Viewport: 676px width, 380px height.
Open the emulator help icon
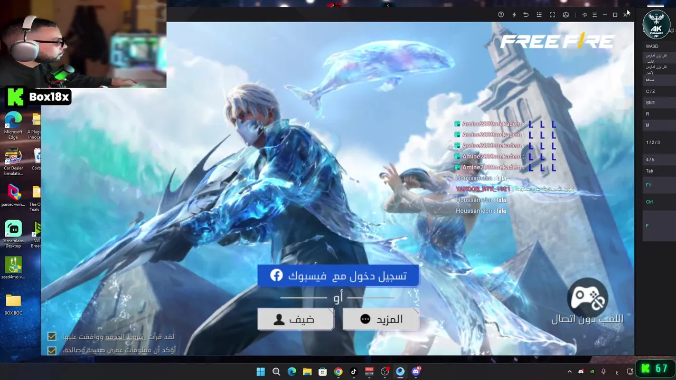pos(501,15)
